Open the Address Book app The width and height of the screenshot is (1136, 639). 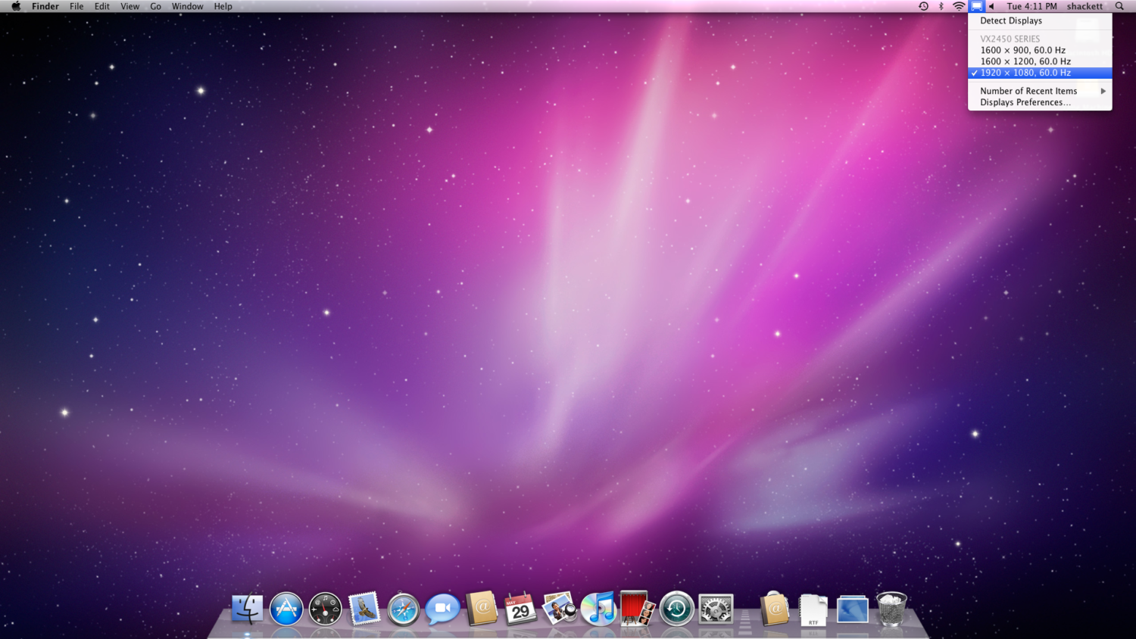(482, 608)
